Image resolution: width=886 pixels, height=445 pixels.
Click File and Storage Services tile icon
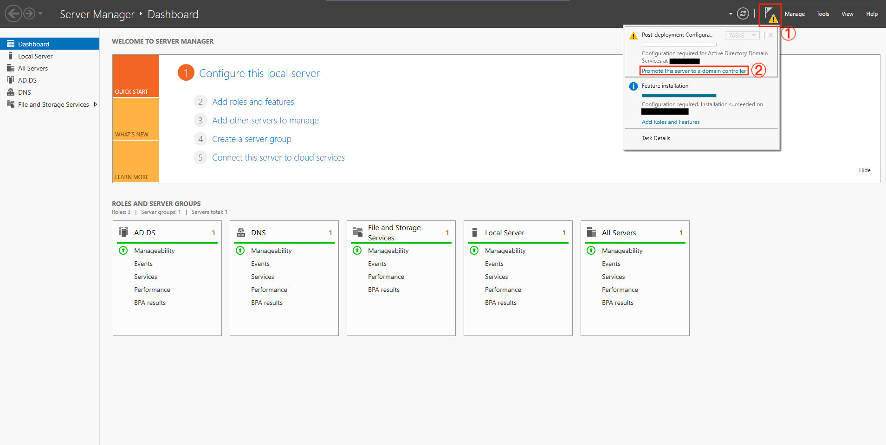click(x=358, y=232)
